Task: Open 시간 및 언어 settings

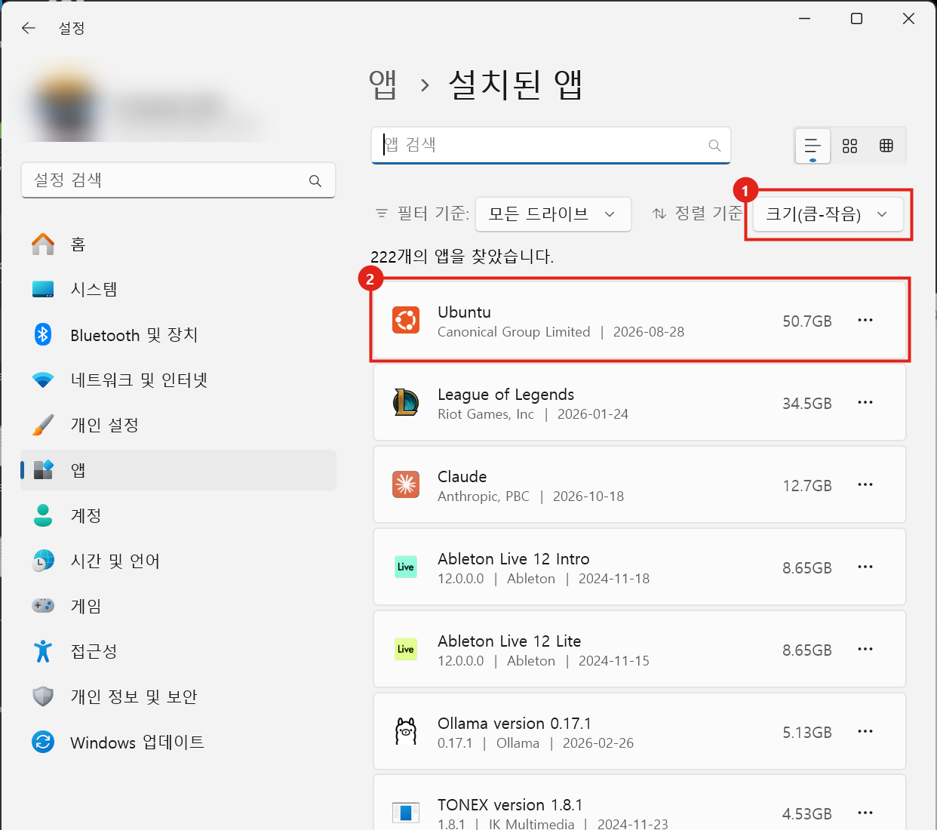Action: click(179, 561)
